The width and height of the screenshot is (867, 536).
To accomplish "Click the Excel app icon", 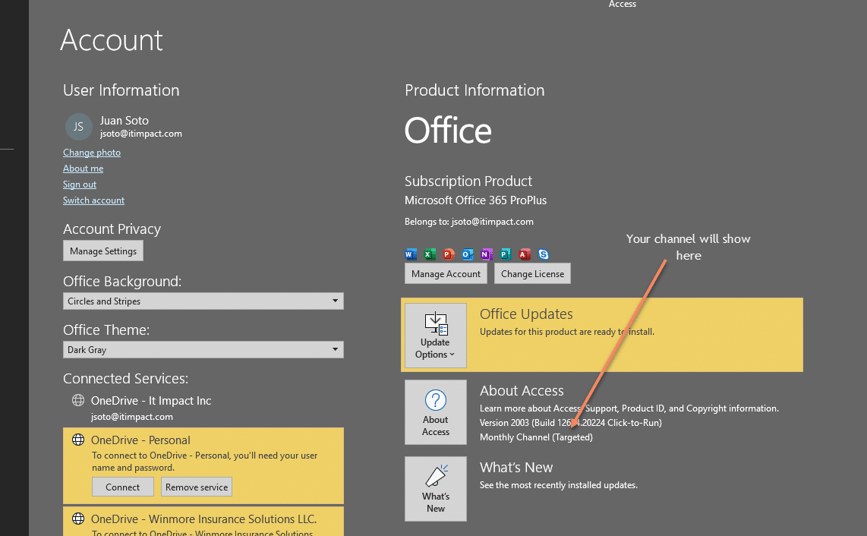I will [x=430, y=254].
